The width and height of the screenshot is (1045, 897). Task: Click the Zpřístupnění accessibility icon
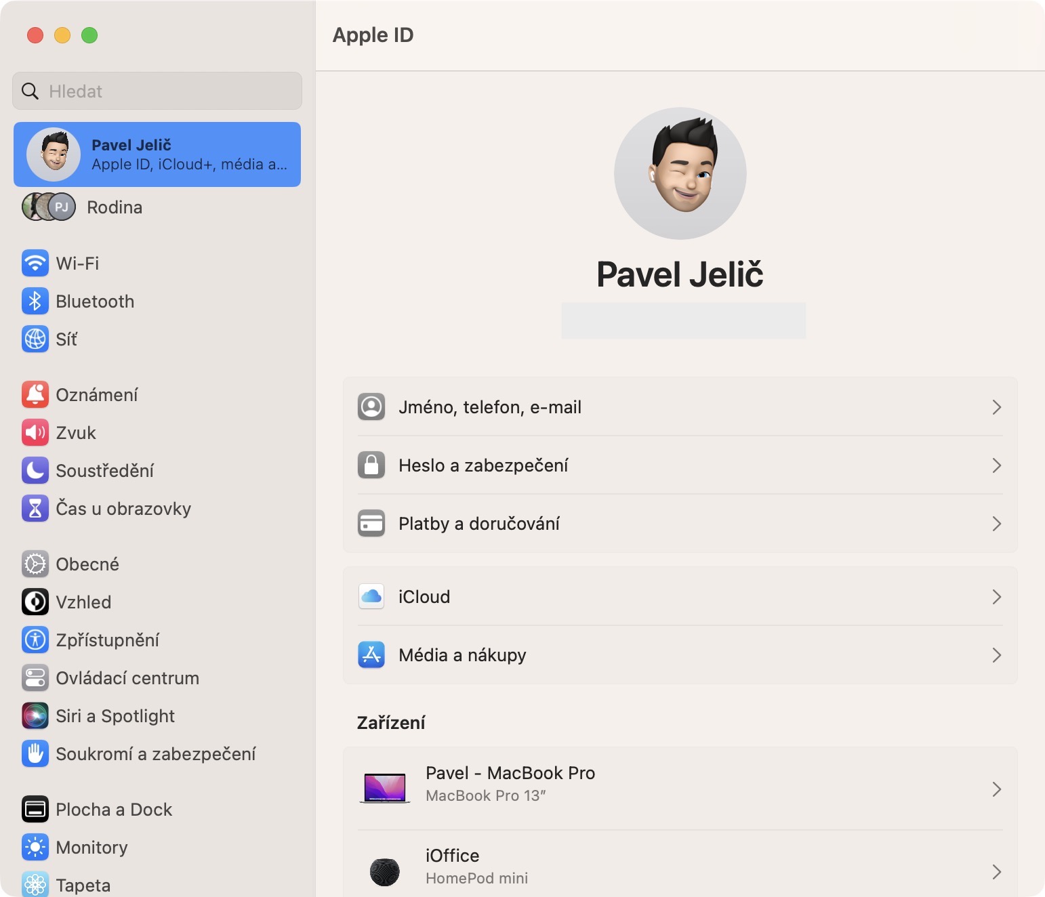35,640
